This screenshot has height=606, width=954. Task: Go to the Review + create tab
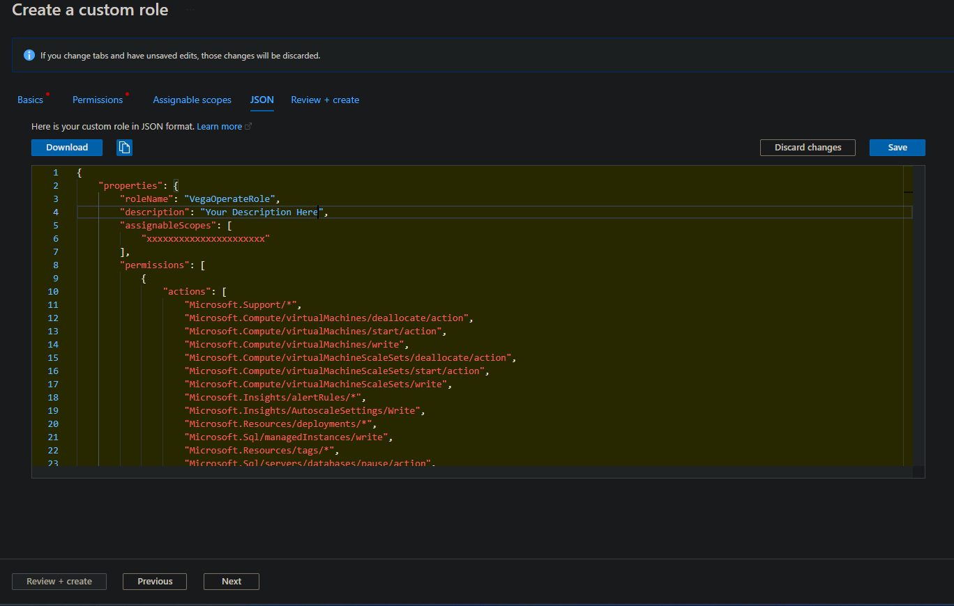coord(325,100)
